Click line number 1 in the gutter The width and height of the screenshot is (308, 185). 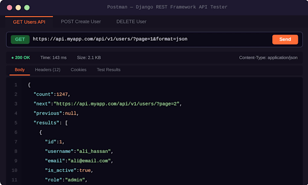pos(16,85)
